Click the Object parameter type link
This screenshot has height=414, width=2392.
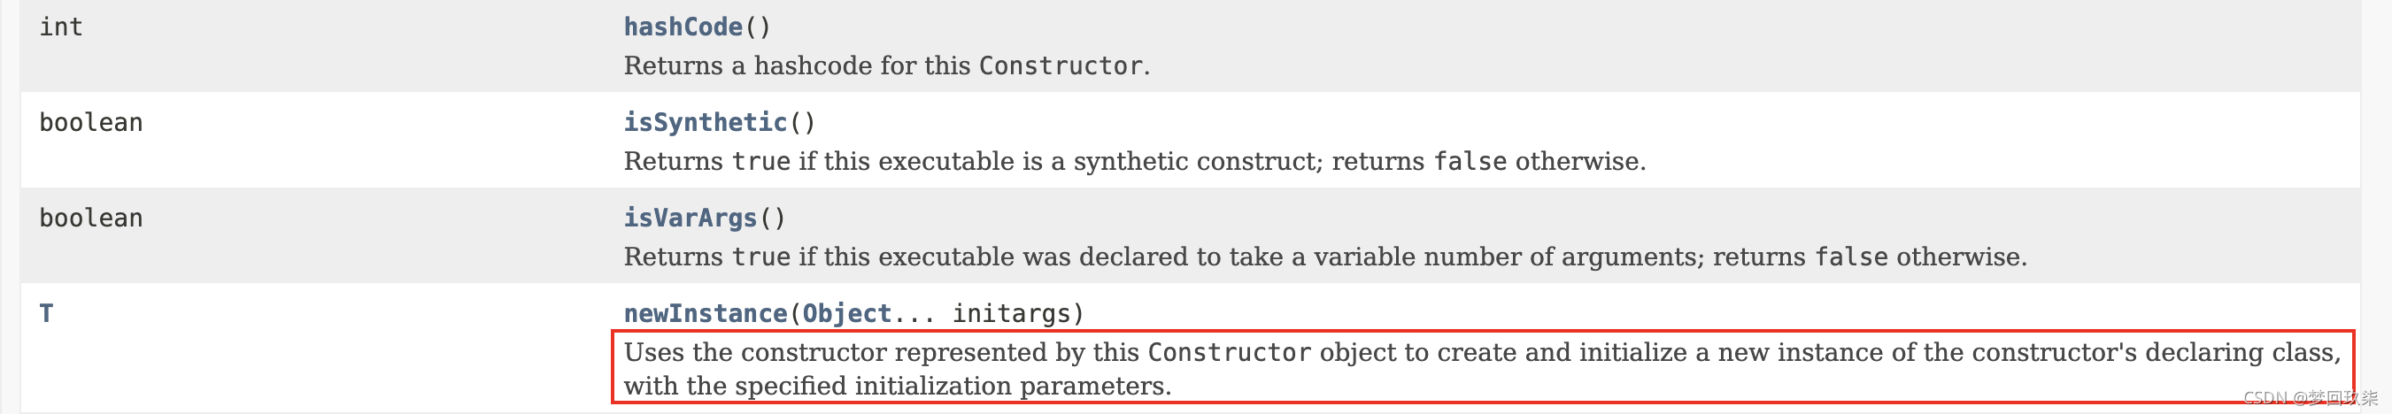(846, 314)
